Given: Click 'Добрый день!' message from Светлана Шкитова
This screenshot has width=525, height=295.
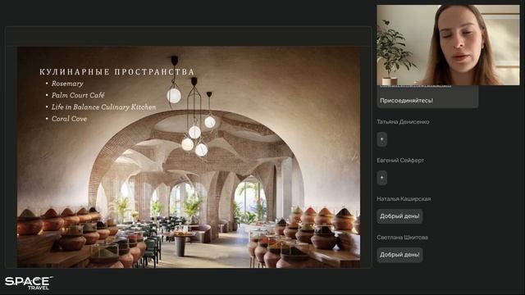Looking at the screenshot, I should [x=399, y=255].
